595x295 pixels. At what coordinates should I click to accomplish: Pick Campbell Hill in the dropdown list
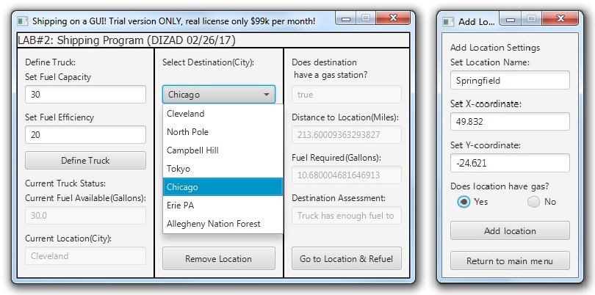223,150
